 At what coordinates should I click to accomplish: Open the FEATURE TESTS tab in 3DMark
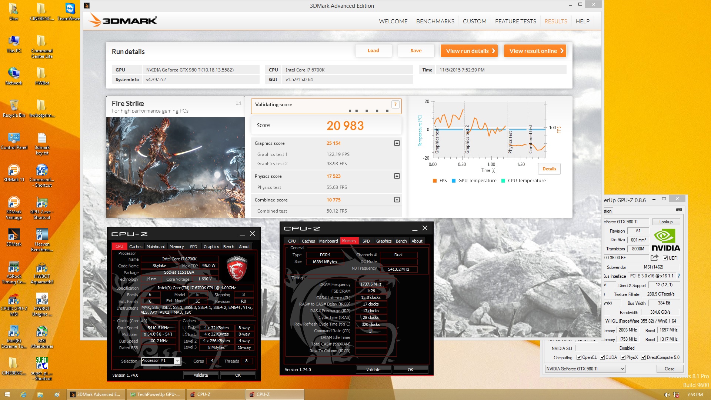pyautogui.click(x=515, y=21)
